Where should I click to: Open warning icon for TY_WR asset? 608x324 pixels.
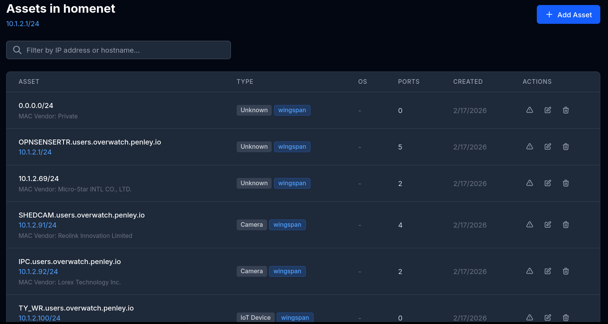[x=529, y=317]
